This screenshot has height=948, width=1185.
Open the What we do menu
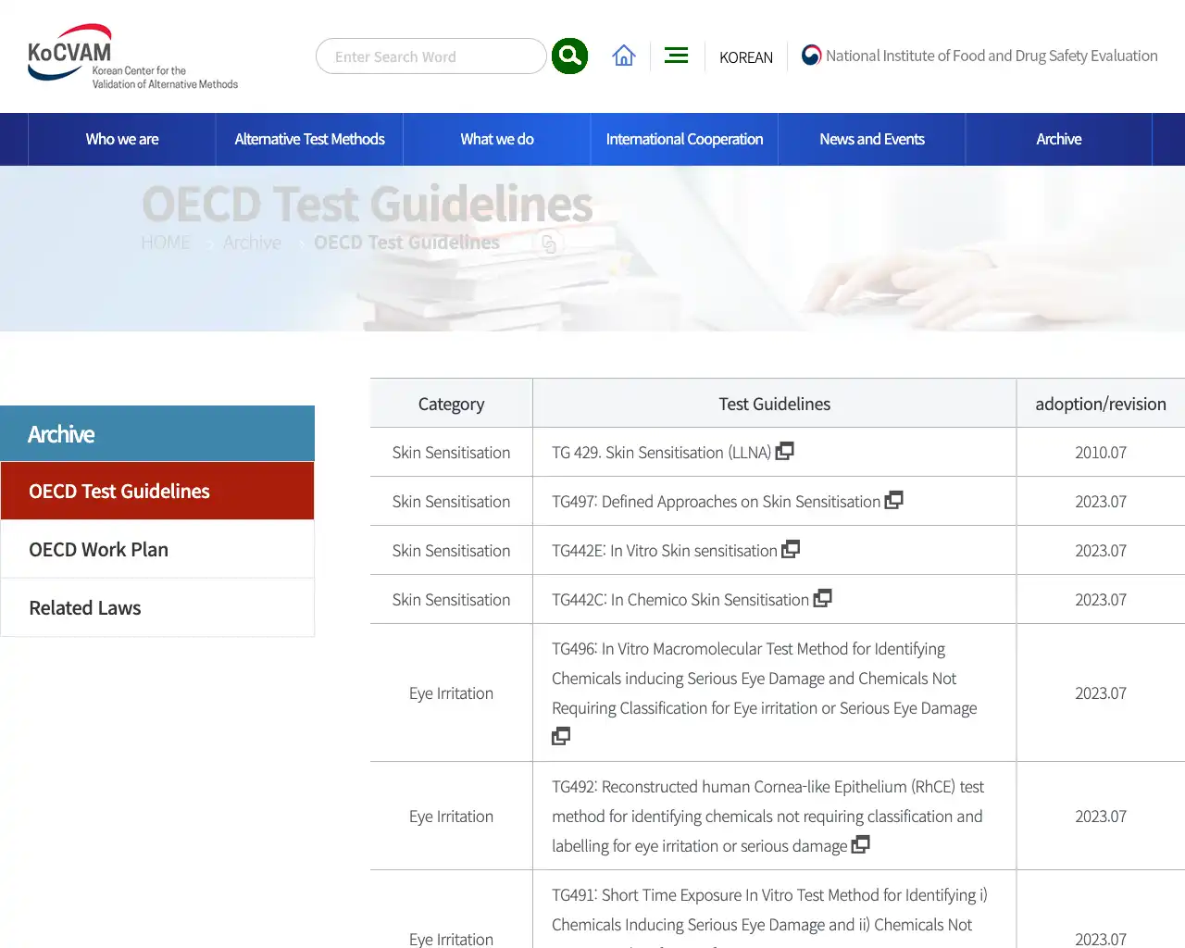point(497,139)
